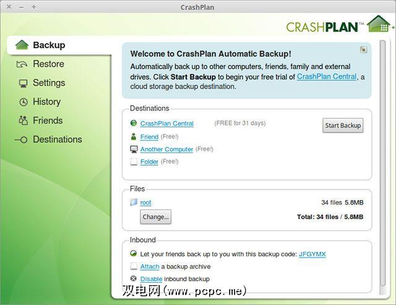This screenshot has height=305, width=396.
Task: Click the Start Backup button
Action: pos(343,125)
